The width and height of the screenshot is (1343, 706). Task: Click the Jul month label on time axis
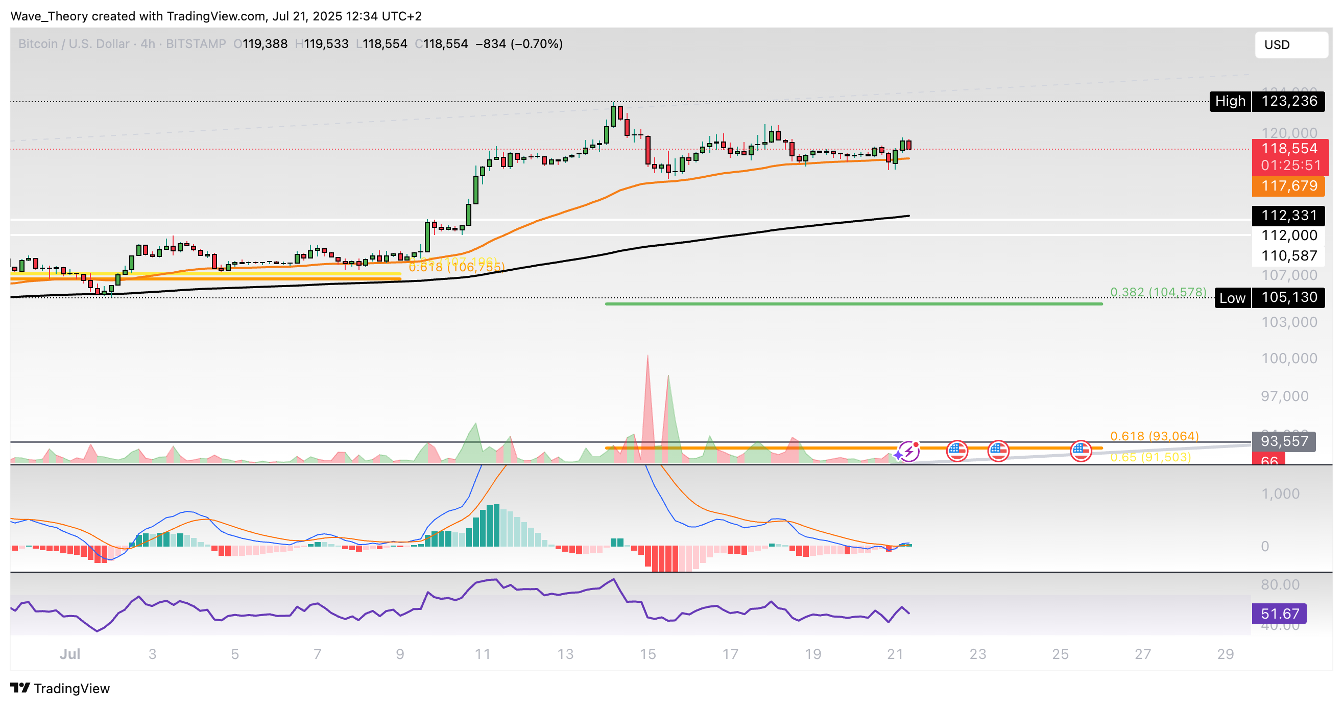coord(70,654)
